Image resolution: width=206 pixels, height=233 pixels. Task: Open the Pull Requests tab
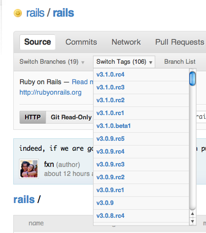pyautogui.click(x=179, y=42)
